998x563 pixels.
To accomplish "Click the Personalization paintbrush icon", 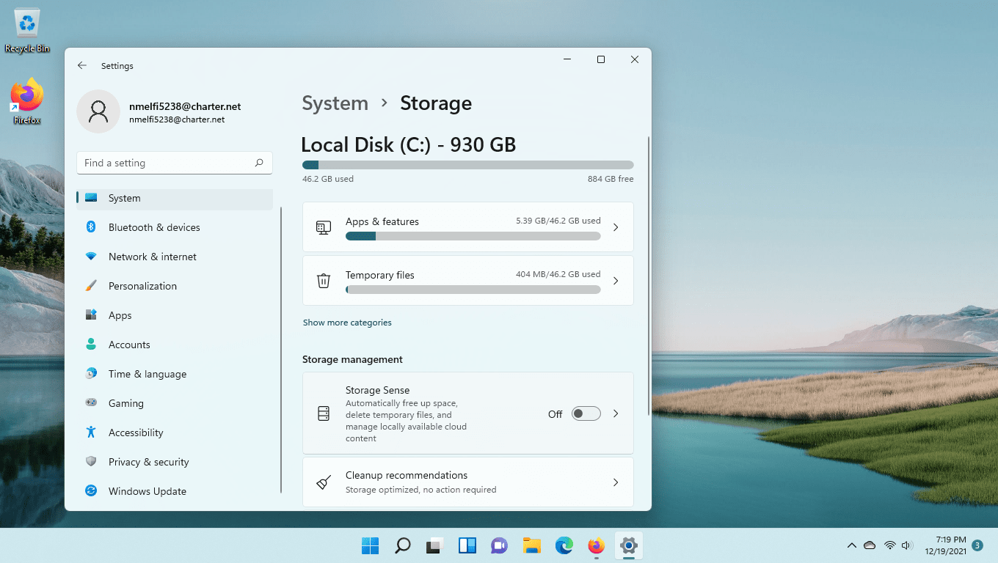I will pos(91,286).
